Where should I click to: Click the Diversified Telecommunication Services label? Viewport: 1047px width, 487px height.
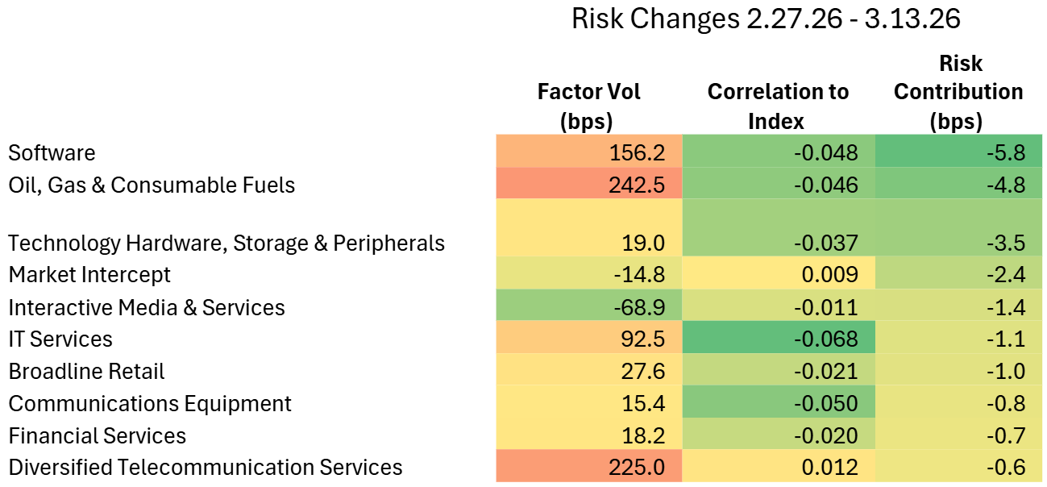(206, 467)
